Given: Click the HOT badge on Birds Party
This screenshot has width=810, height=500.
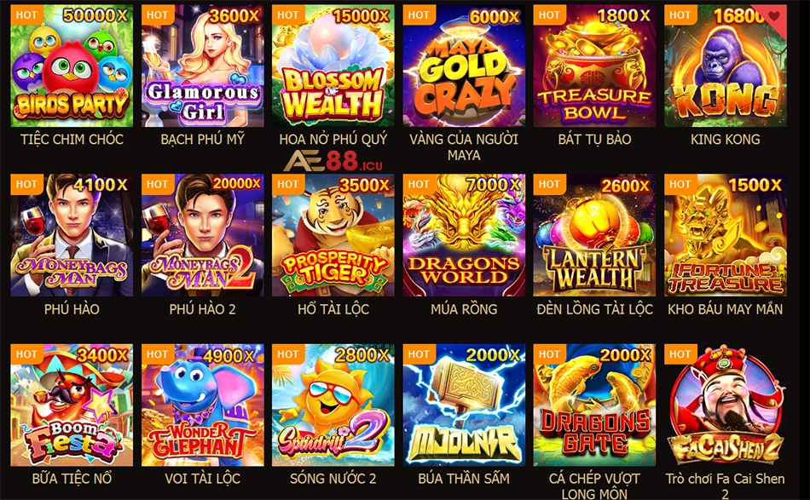Looking at the screenshot, I should coord(26,15).
